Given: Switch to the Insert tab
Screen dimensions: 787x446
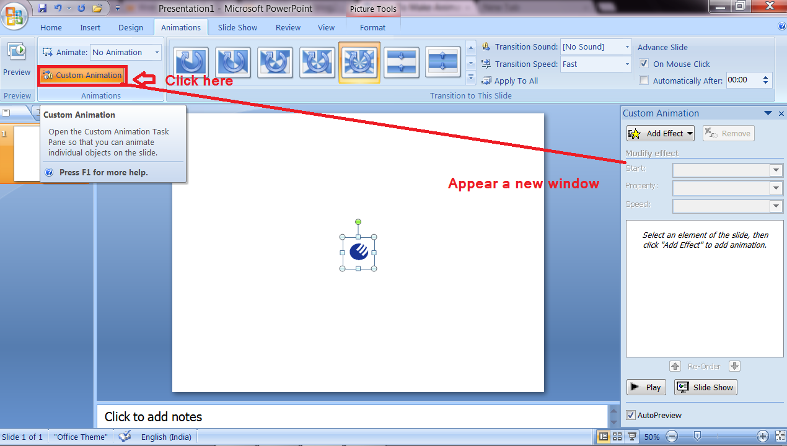Looking at the screenshot, I should (x=90, y=27).
